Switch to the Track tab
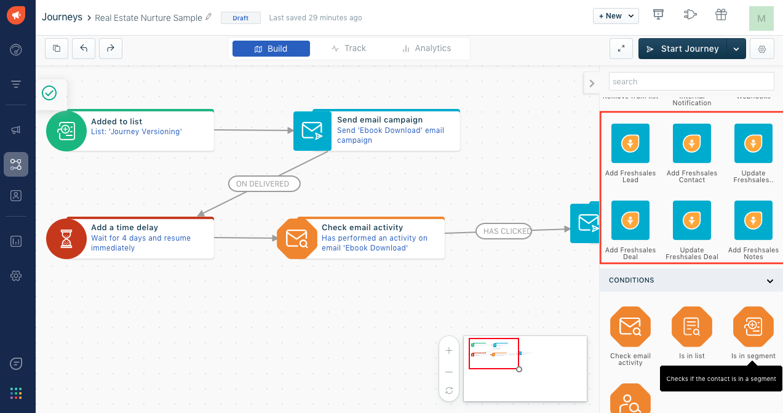This screenshot has width=783, height=413. click(x=349, y=48)
